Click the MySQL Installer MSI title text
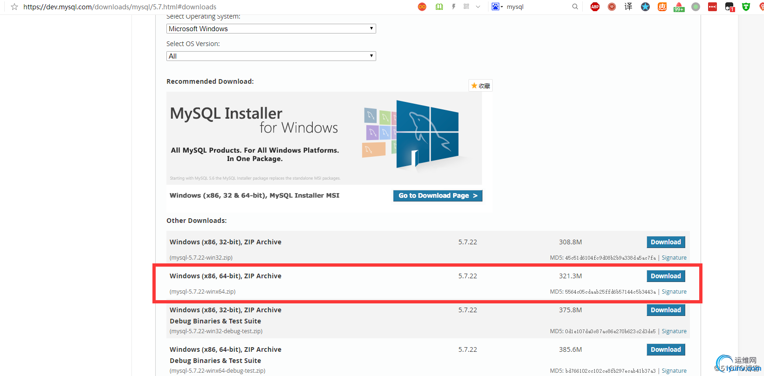Image resolution: width=764 pixels, height=376 pixels. 255,195
